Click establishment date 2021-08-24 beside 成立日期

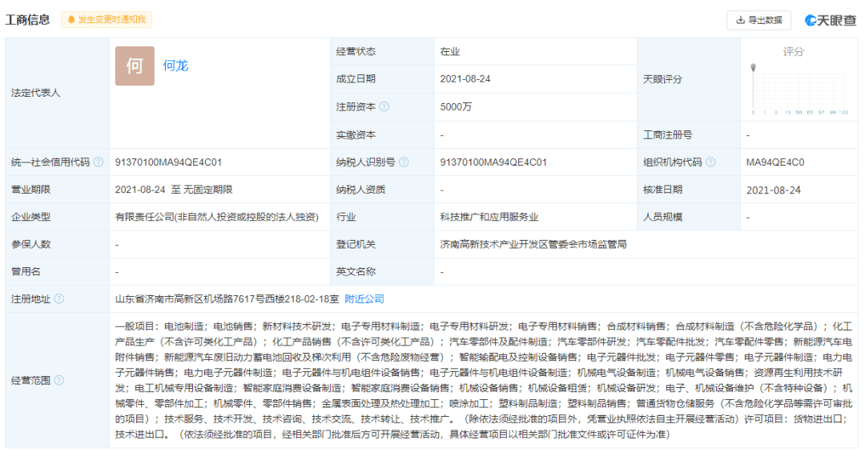coord(465,79)
